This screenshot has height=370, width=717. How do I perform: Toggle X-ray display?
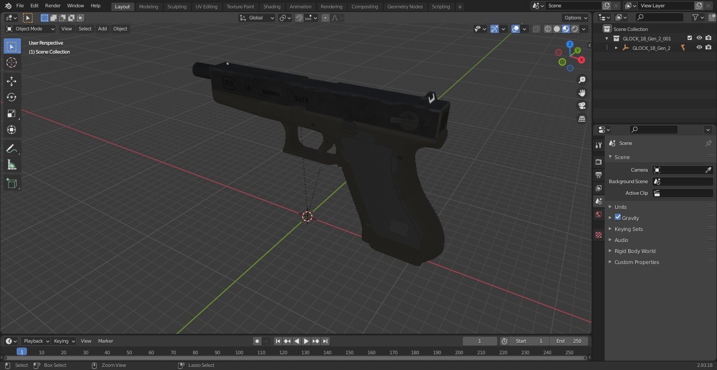(536, 29)
